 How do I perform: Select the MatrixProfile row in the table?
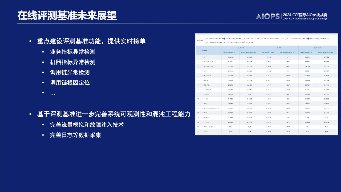209,127
